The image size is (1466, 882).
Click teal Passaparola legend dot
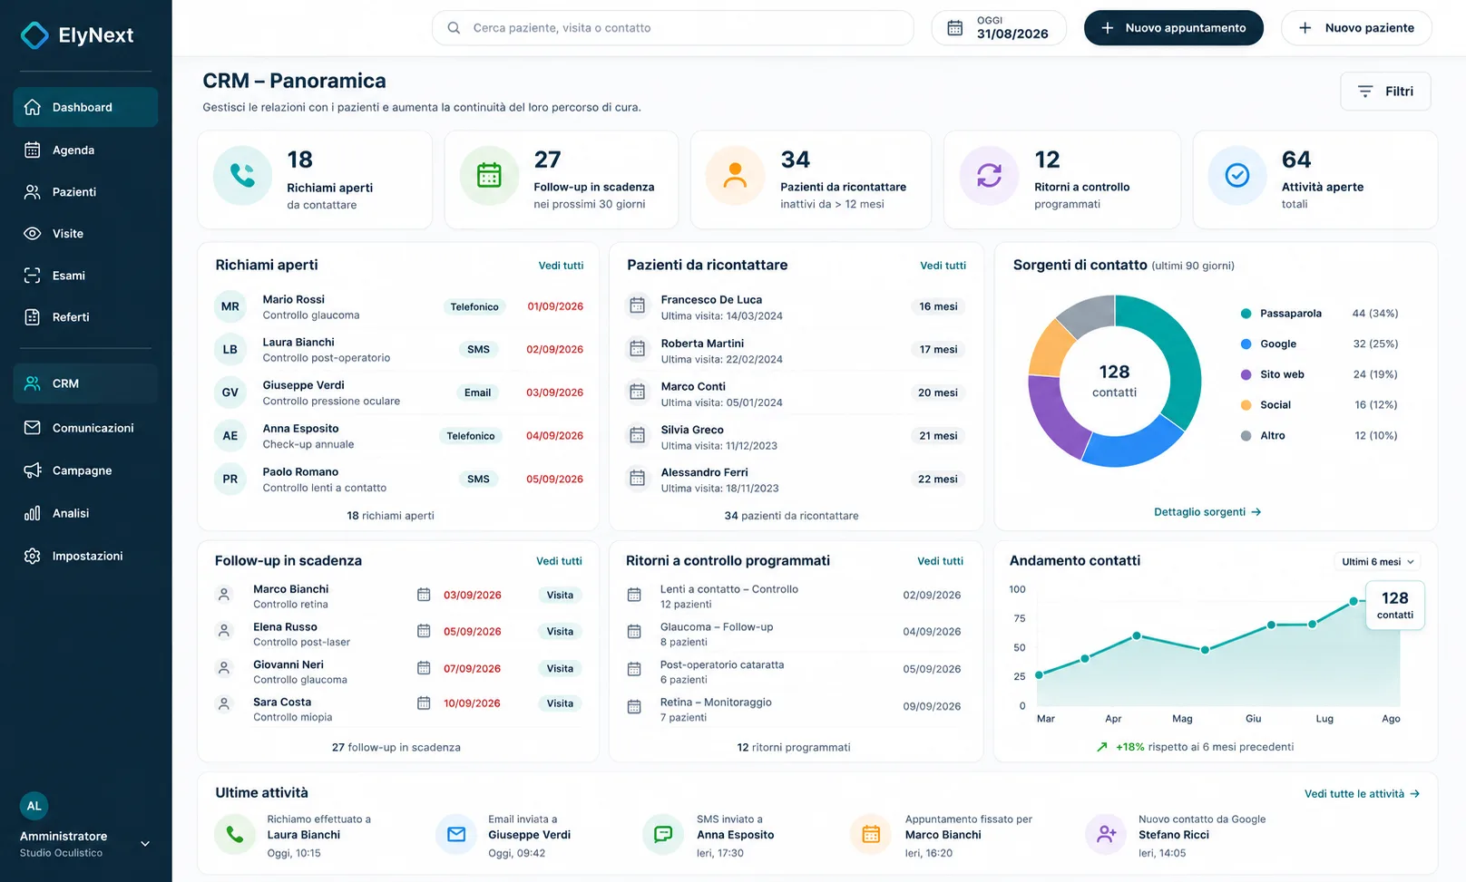(x=1246, y=314)
